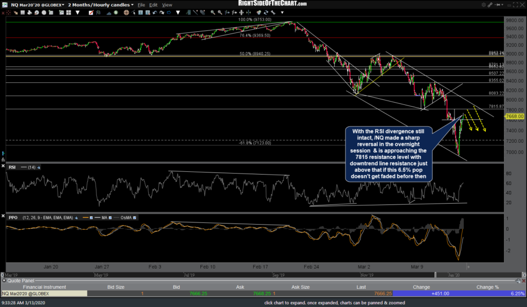Open the chart settings gear icon
This screenshot has width=527, height=307.
point(484,5)
